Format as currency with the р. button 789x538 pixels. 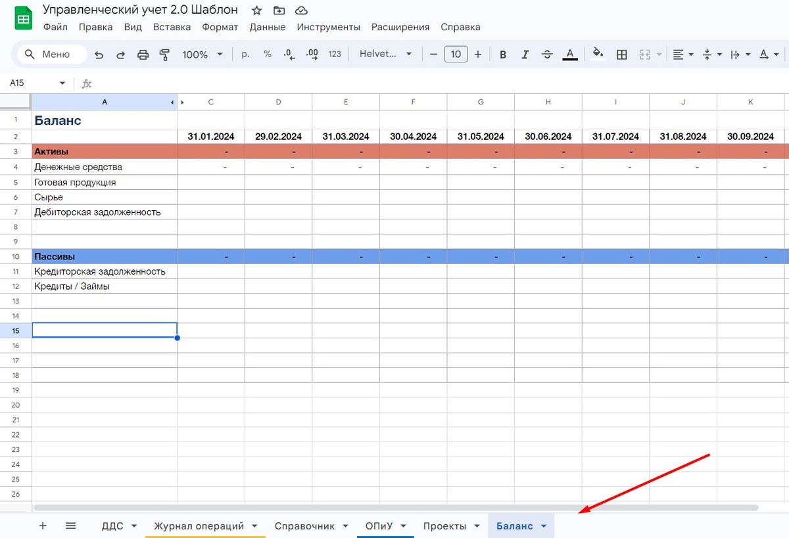coord(245,55)
